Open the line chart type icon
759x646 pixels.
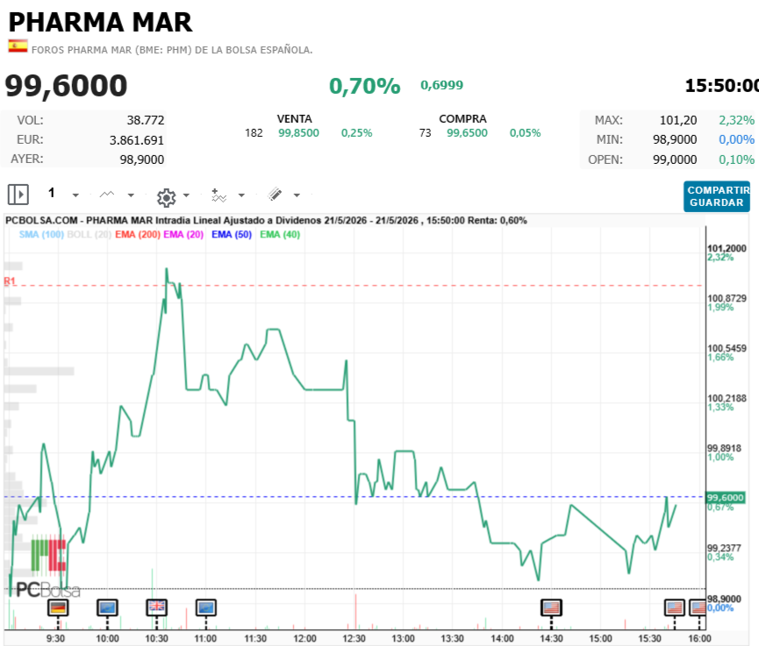coord(106,195)
